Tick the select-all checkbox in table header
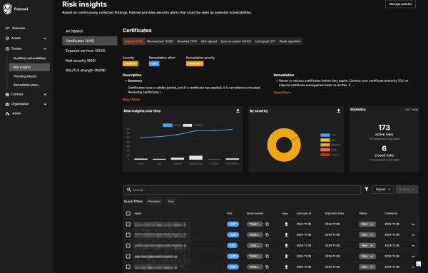 click(128, 214)
